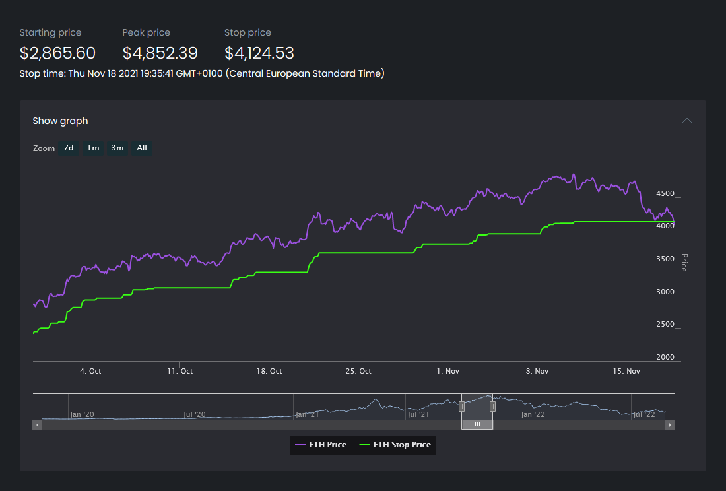The image size is (726, 491).
Task: Click the navigator scrollbar right arrow
Action: pos(670,425)
